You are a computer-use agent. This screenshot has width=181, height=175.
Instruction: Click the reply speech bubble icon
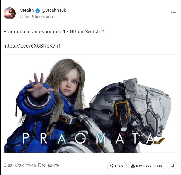5,165
